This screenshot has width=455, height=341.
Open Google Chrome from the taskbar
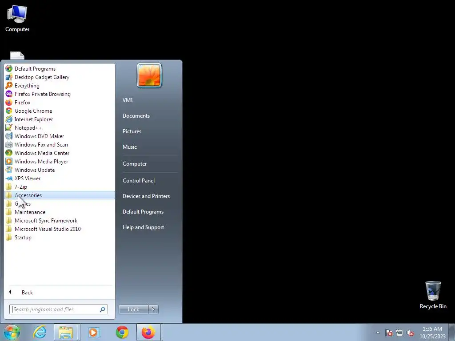[122, 332]
